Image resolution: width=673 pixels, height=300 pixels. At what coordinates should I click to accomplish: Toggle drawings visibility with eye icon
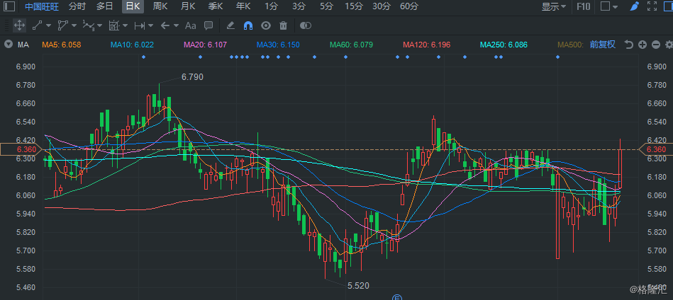point(266,25)
